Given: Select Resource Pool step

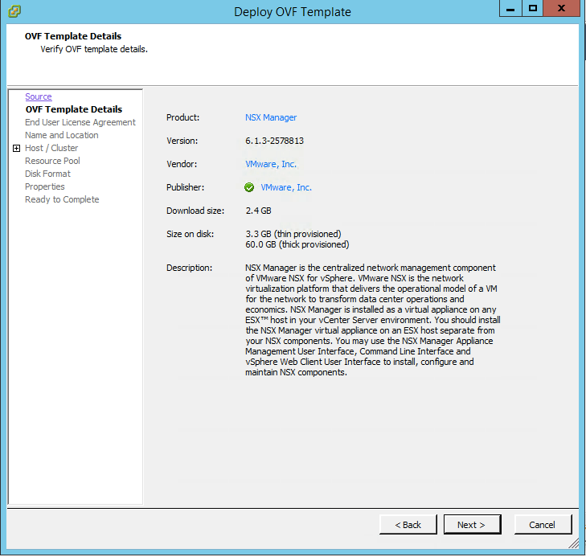Looking at the screenshot, I should point(52,161).
